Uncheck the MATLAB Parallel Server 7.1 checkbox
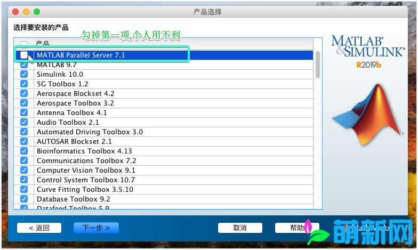The width and height of the screenshot is (418, 250). point(24,55)
